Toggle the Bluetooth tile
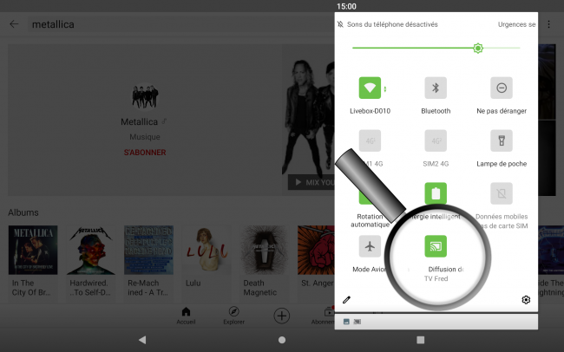This screenshot has width=564, height=352. coord(436,88)
